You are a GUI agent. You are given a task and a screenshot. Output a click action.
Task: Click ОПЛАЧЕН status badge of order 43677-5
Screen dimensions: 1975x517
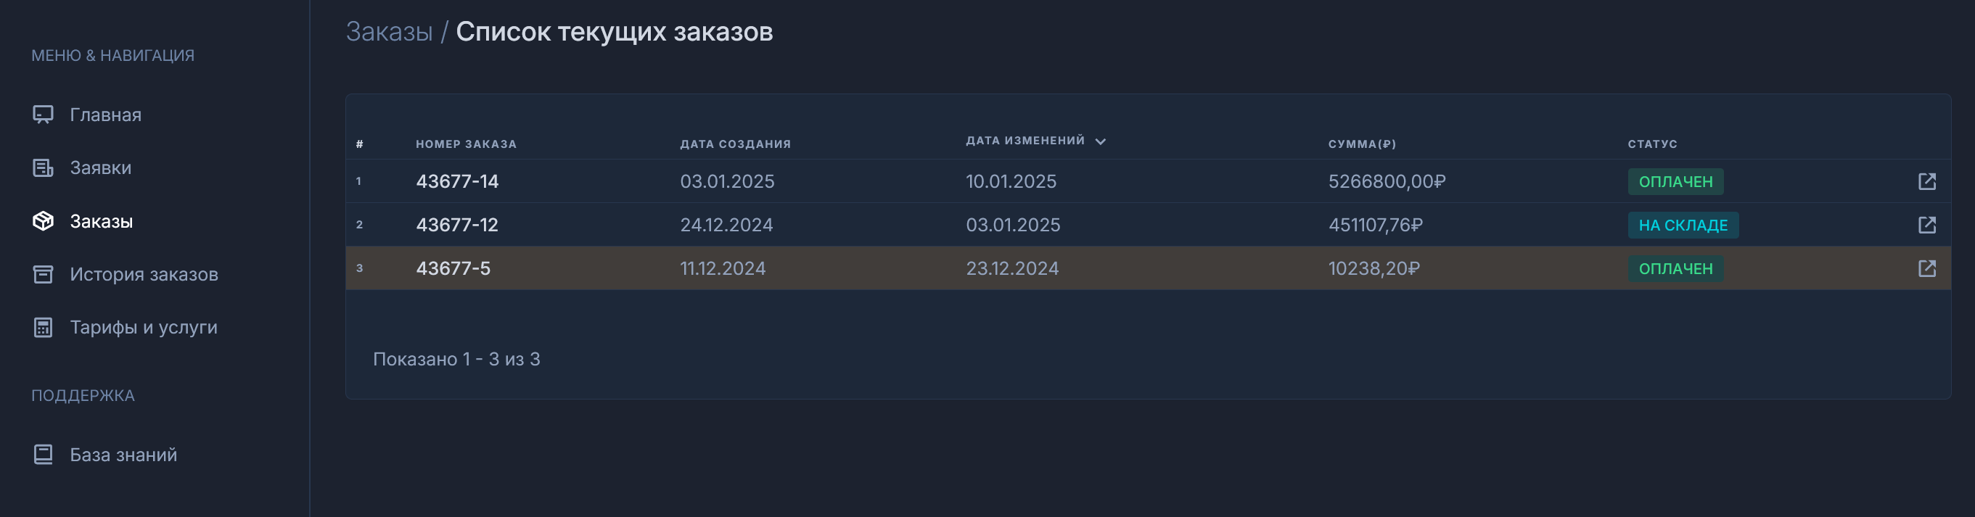tap(1675, 269)
